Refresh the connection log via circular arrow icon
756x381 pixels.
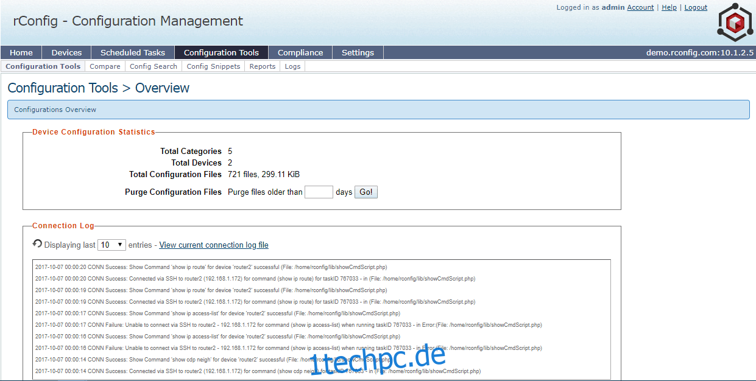pyautogui.click(x=37, y=244)
